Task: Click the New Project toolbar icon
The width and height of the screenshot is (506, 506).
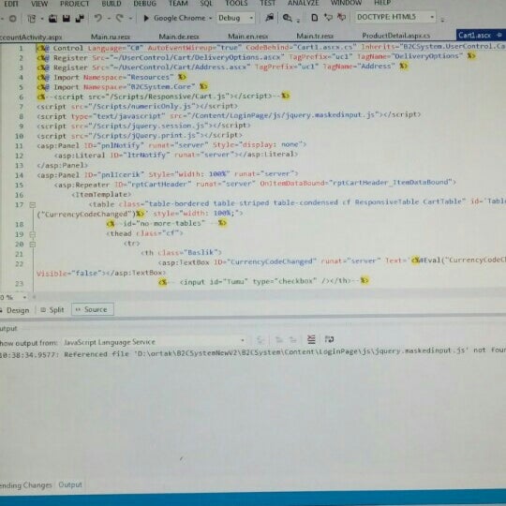Action: tap(32, 19)
